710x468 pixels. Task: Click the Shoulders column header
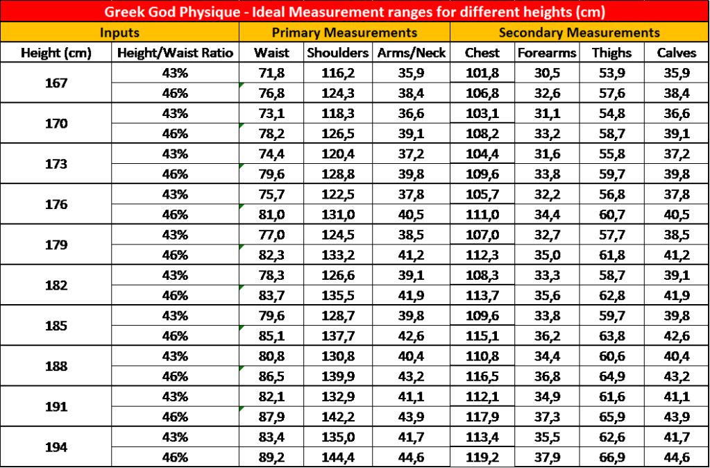(338, 53)
